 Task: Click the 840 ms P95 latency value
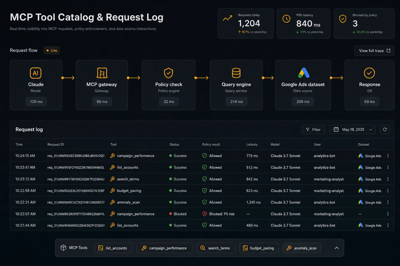point(308,24)
